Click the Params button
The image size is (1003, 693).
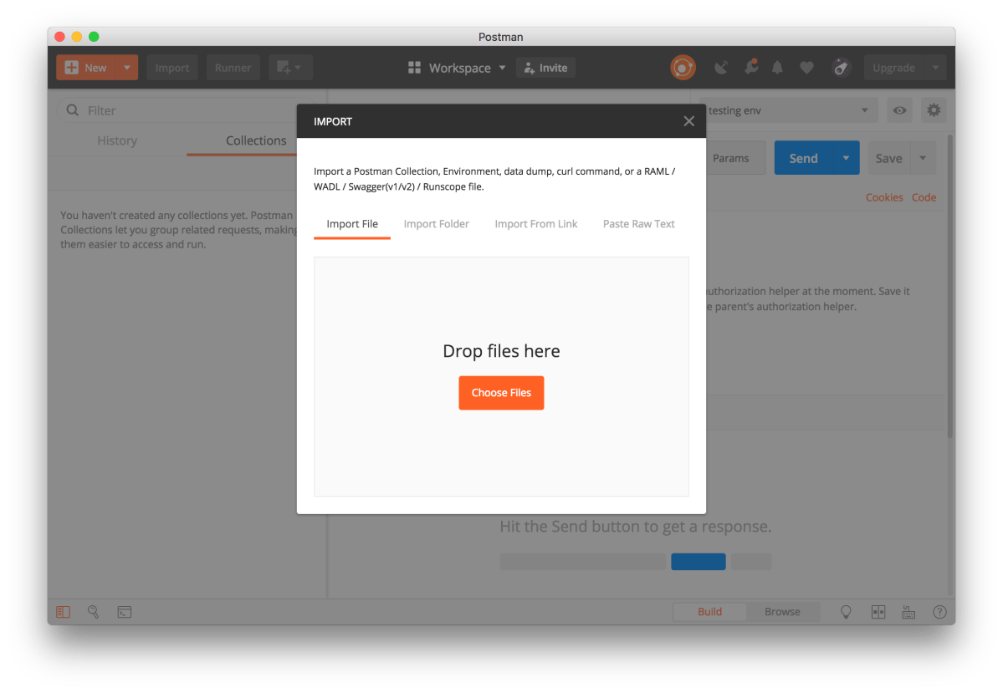[x=730, y=159]
